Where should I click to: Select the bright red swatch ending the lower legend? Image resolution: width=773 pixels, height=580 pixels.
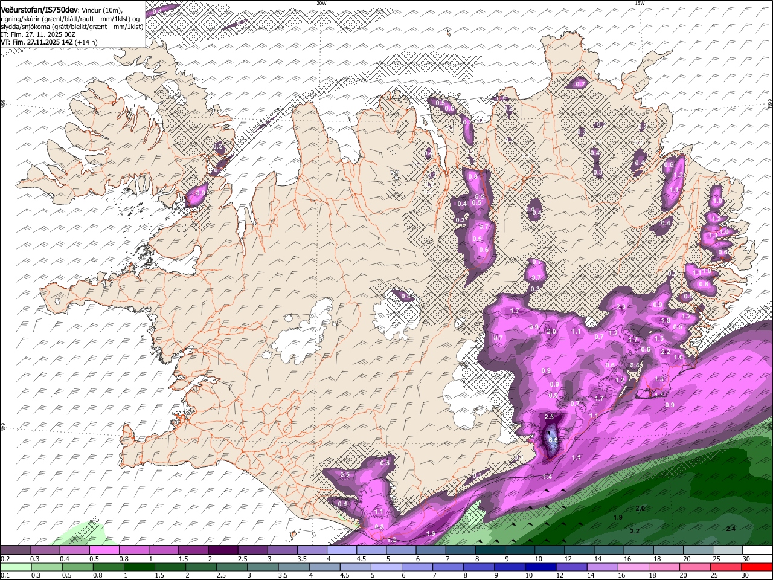tap(757, 567)
